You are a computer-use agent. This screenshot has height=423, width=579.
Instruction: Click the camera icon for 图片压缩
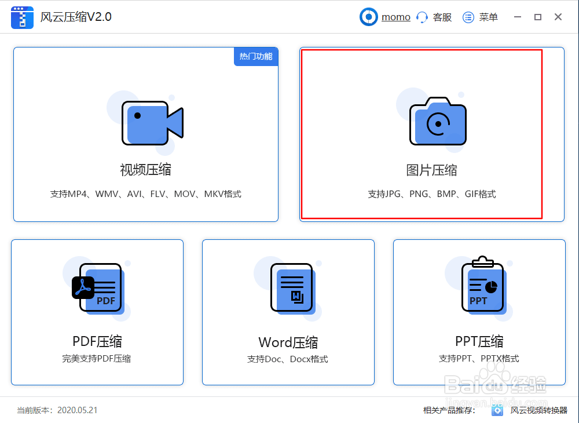(438, 122)
